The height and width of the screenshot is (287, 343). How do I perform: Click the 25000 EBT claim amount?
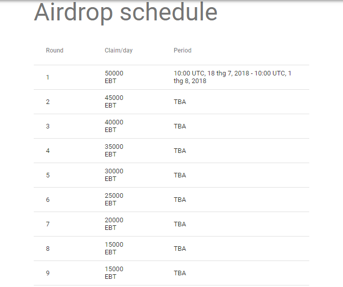click(114, 199)
